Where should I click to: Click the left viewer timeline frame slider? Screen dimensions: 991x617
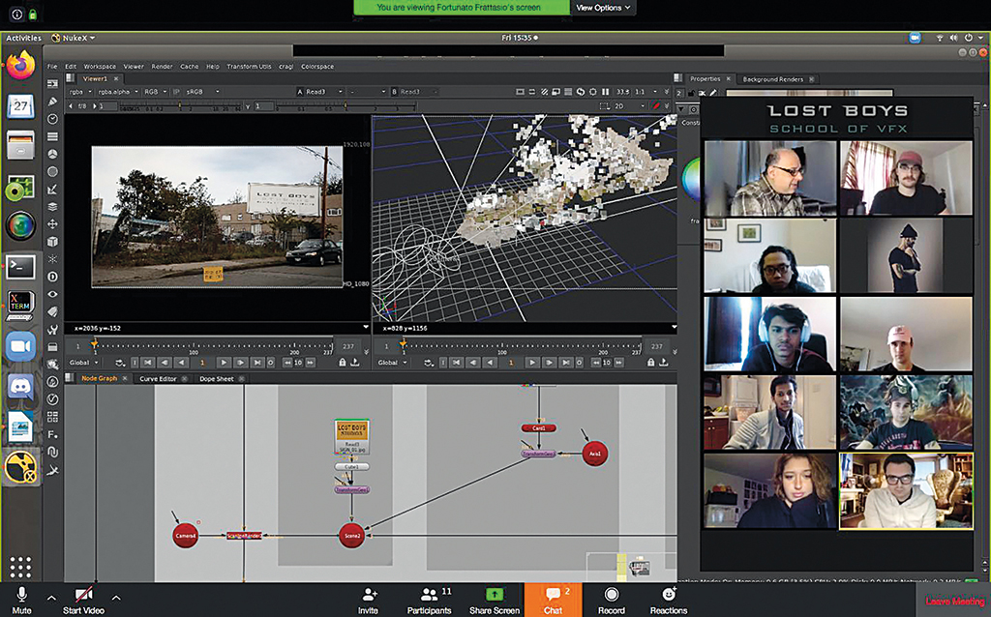(213, 346)
